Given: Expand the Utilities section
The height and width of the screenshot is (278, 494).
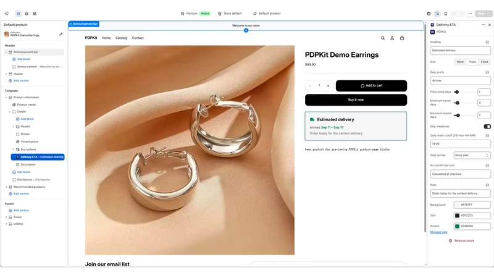Looking at the screenshot, I should tap(6, 224).
